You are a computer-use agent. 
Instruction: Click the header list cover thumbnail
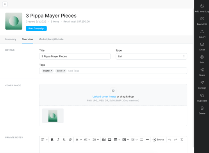[14, 21]
